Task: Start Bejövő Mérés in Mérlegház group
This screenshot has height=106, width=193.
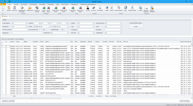Action: point(44,9)
